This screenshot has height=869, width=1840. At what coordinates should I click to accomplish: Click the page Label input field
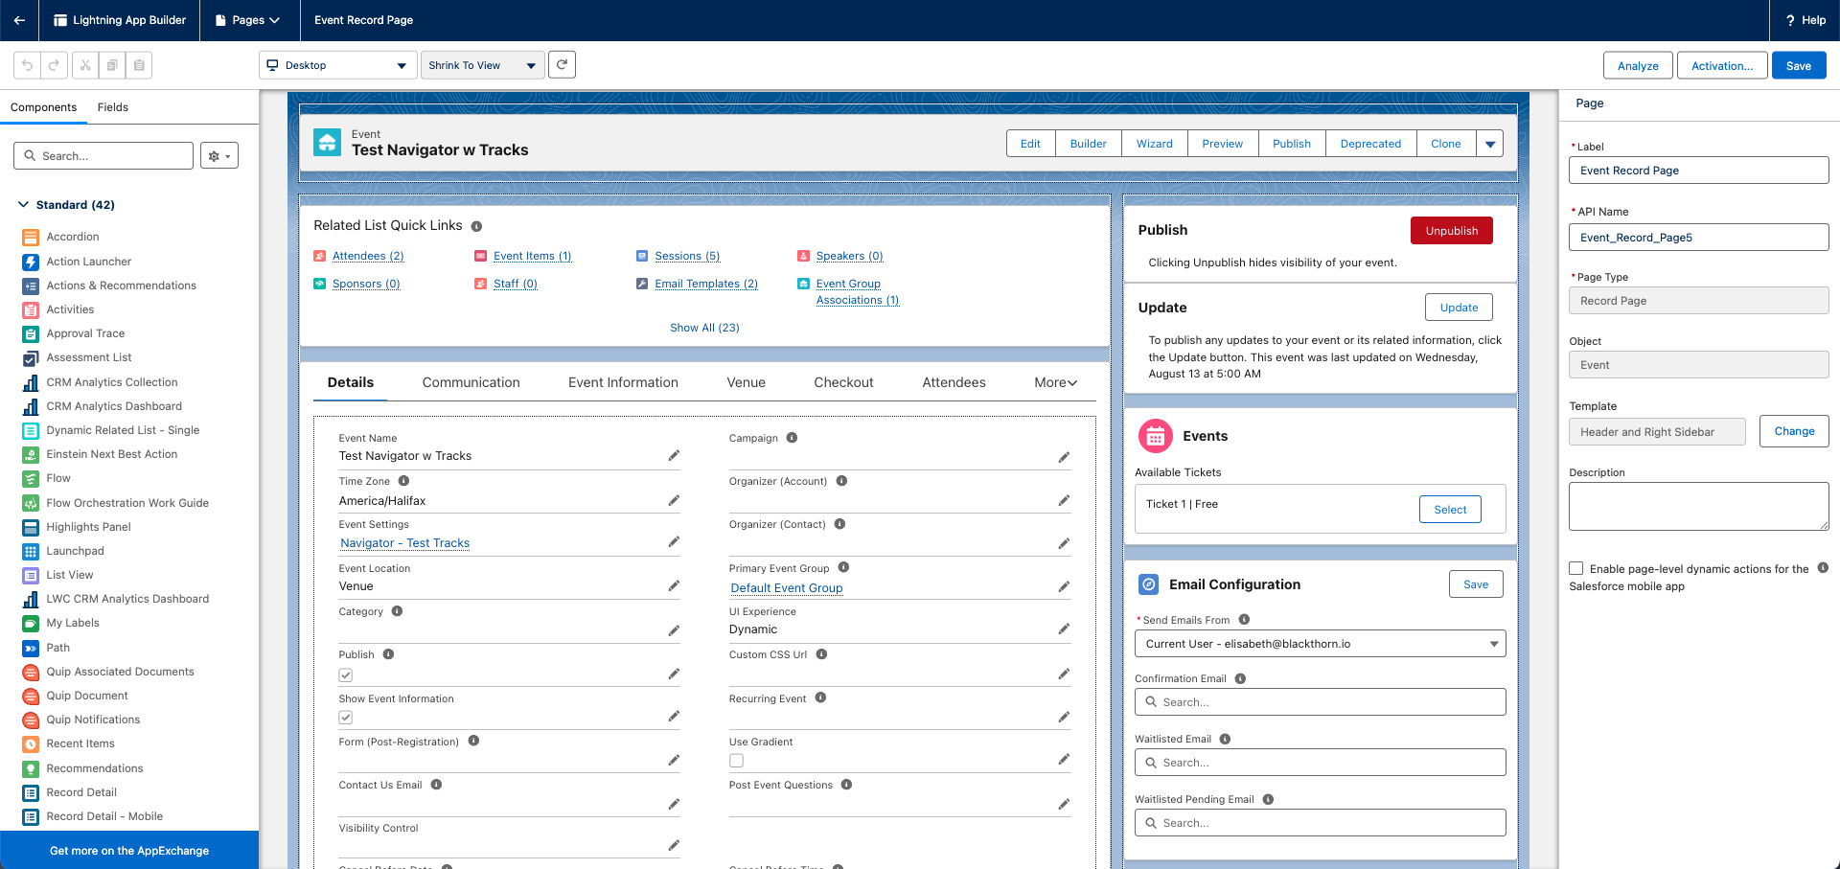point(1698,171)
